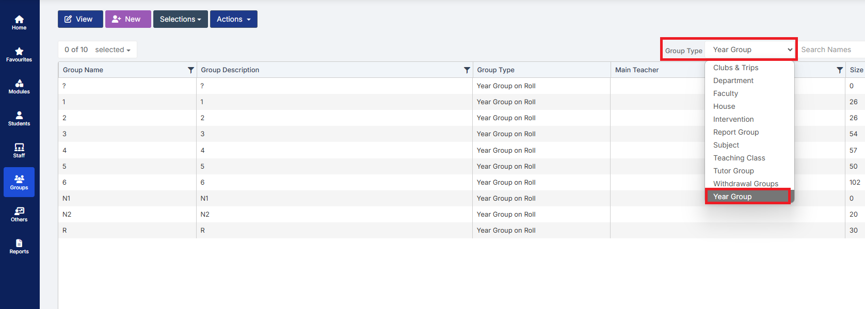Click the New group button
Screen dimensions: 865x309
128,19
